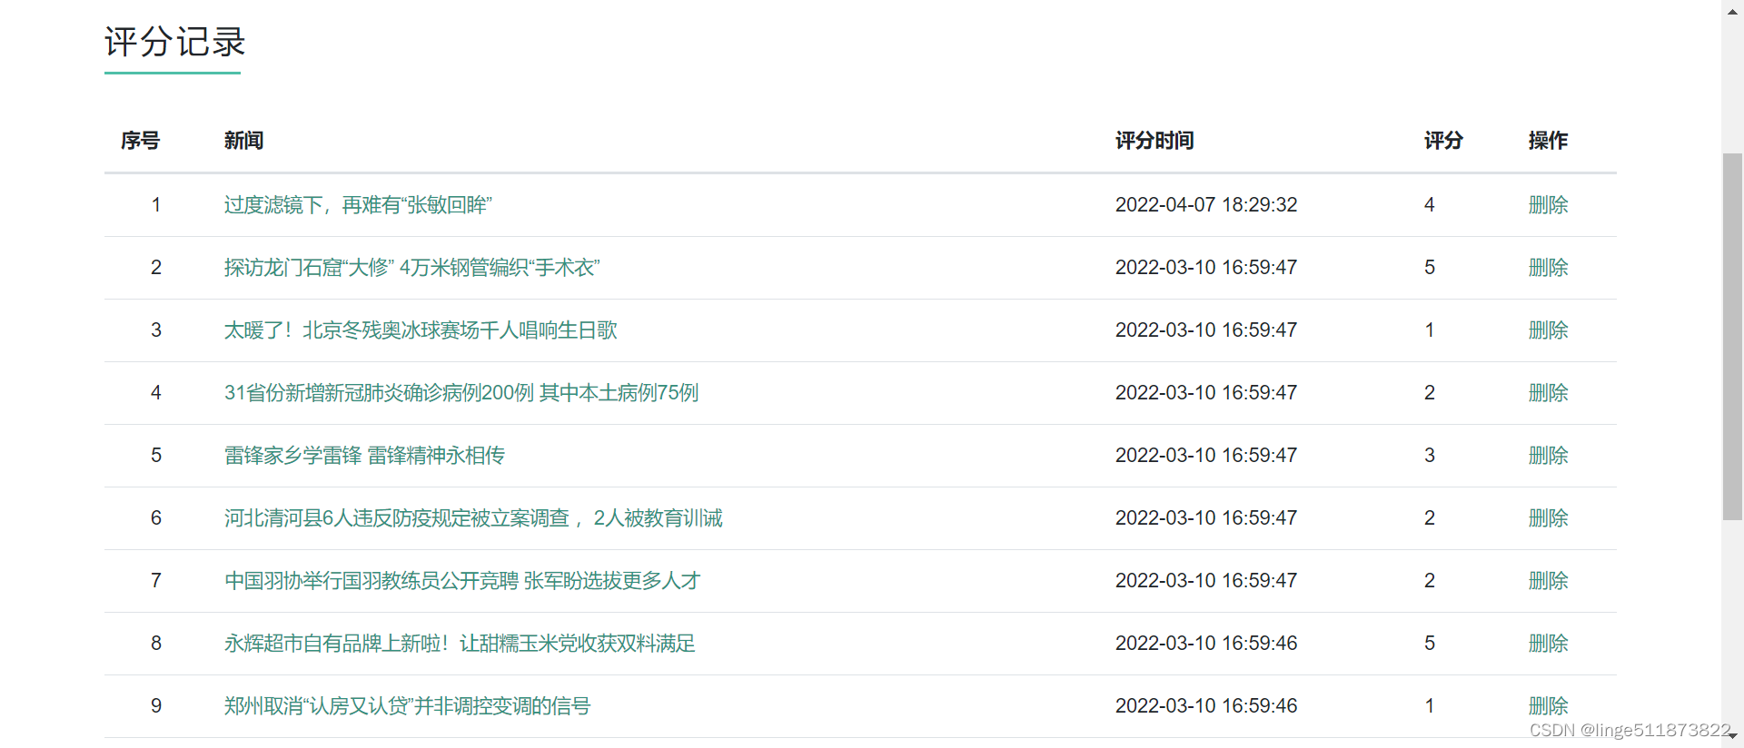Click the scrollbar down arrow
The height and width of the screenshot is (748, 1744).
coord(1732,738)
